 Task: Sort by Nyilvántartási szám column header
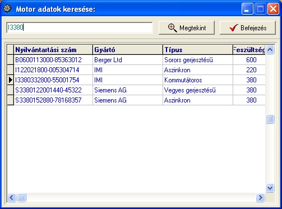point(53,50)
